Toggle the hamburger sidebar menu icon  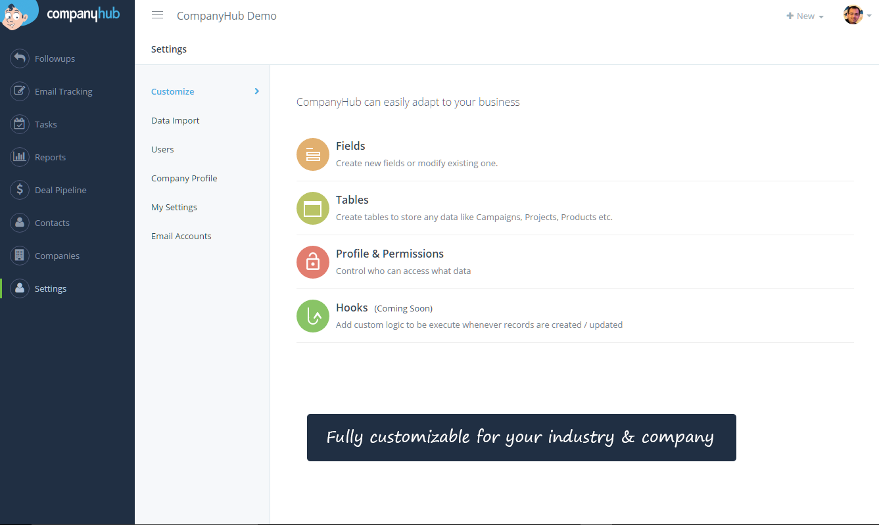[157, 15]
